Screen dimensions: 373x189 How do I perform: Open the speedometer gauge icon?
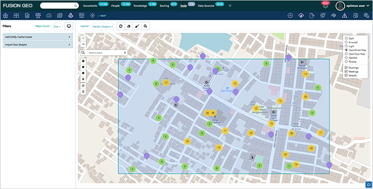(x=49, y=15)
